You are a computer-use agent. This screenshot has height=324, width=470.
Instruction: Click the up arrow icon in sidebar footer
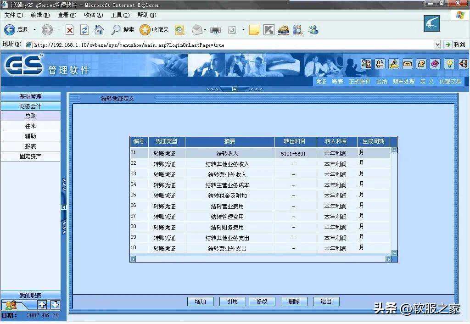pos(42,305)
